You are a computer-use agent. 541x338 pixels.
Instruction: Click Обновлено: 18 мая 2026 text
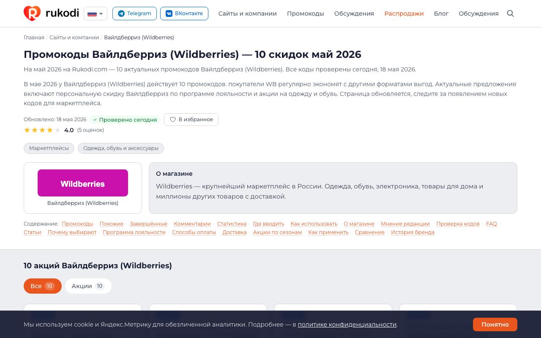tap(55, 120)
